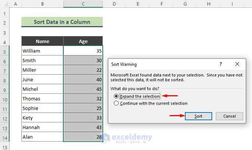Click Cancel in Sort Warning dialog
Screen dimensions: 252x150
click(229, 116)
